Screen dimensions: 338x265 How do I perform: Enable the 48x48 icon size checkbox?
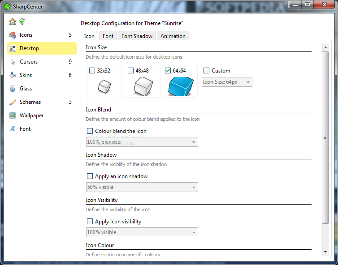point(130,71)
